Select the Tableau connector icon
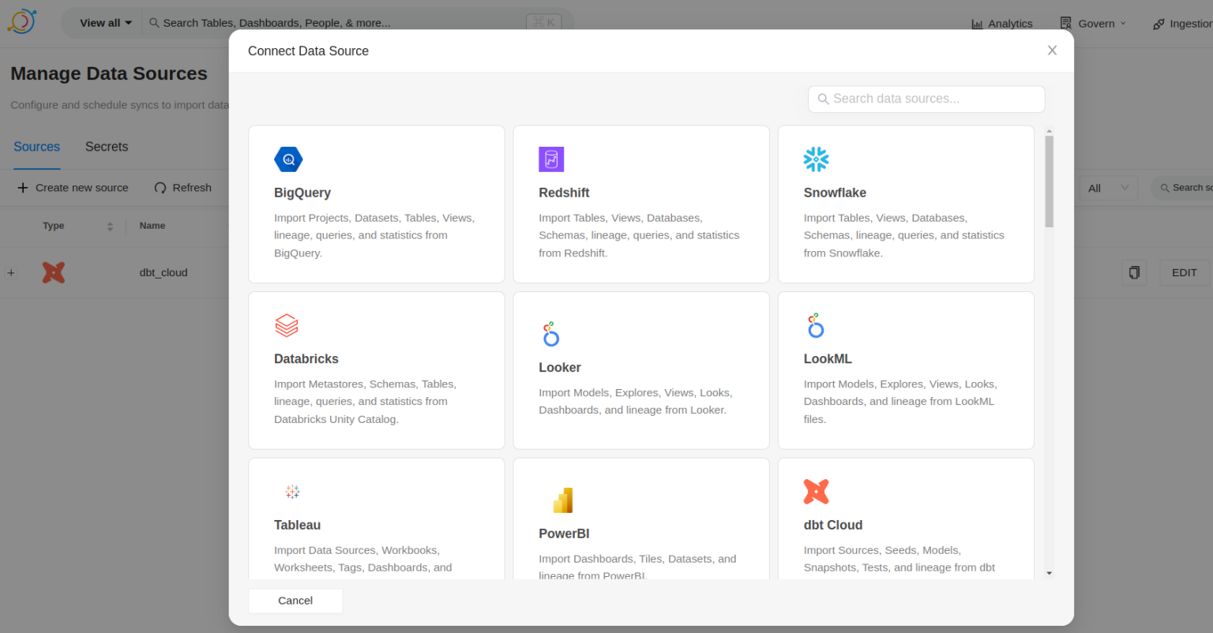Viewport: 1213px width, 633px height. [292, 491]
